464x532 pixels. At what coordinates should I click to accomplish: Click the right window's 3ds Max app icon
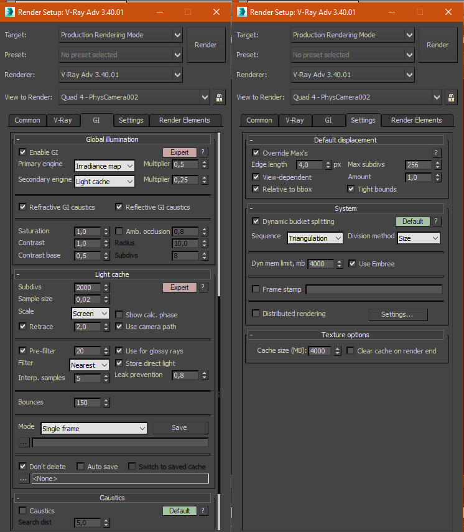coord(242,12)
